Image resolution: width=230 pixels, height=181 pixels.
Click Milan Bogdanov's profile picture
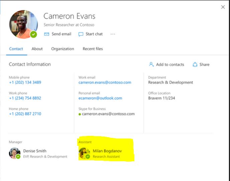pyautogui.click(x=84, y=153)
